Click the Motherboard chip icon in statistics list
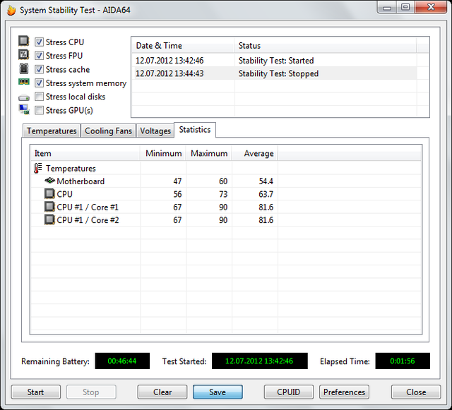452x410 pixels. tap(50, 181)
